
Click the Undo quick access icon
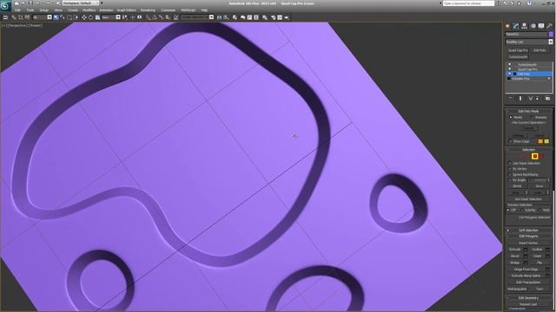(x=37, y=3)
